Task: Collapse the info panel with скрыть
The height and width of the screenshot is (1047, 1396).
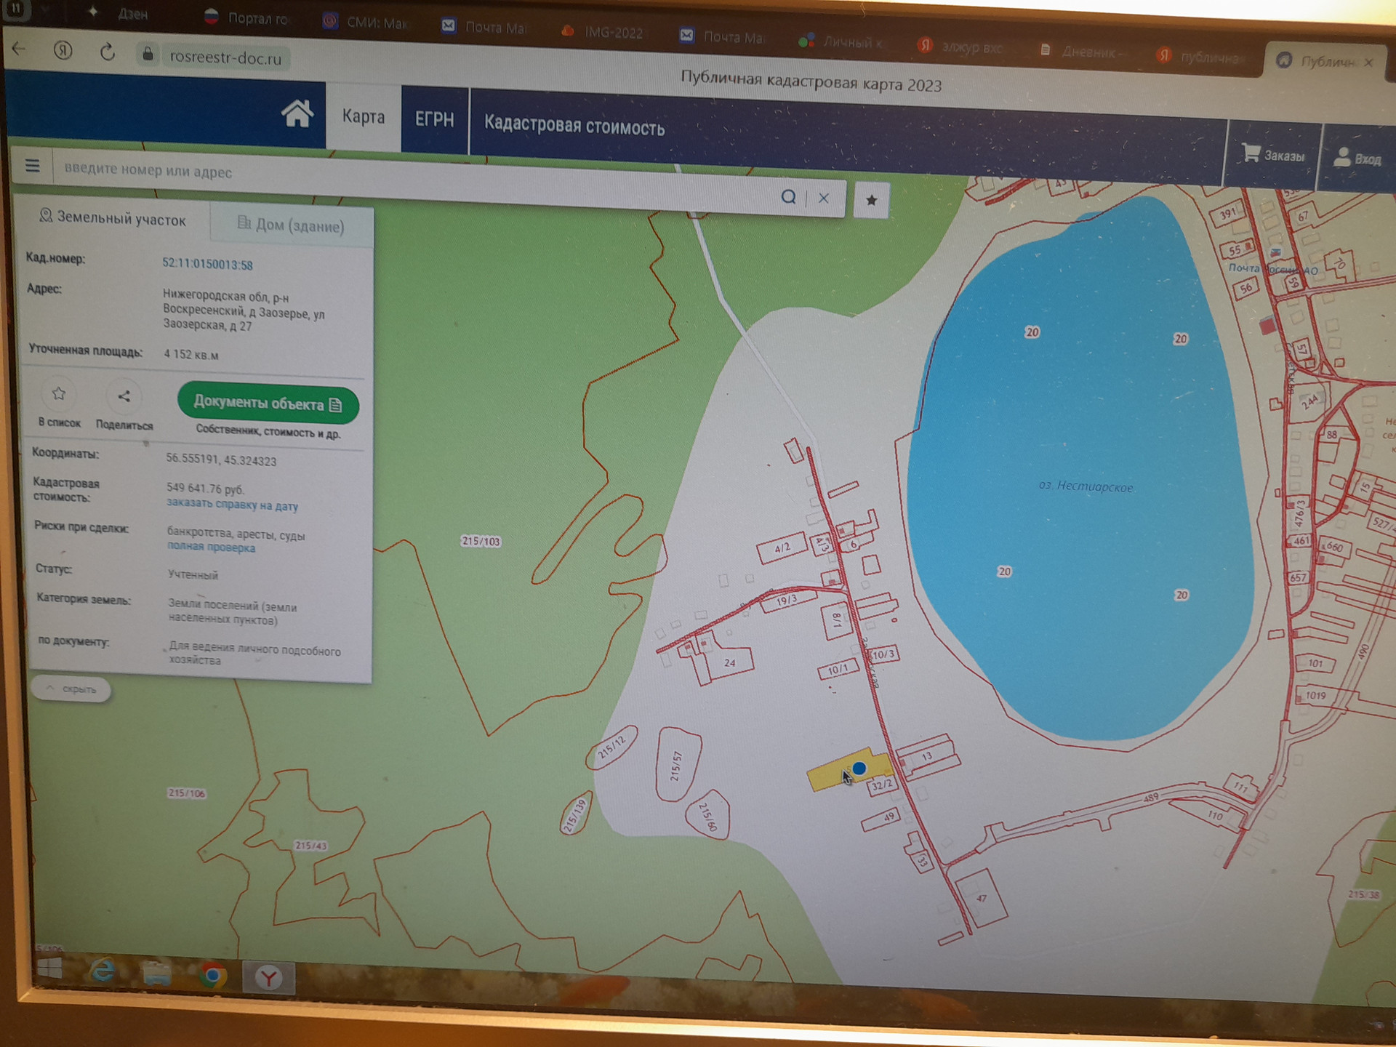Action: [71, 689]
